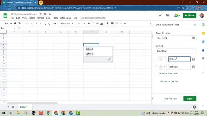This screenshot has height=116, width=207.
Task: Click Last edit was seconds ago link
Action: tap(93, 18)
